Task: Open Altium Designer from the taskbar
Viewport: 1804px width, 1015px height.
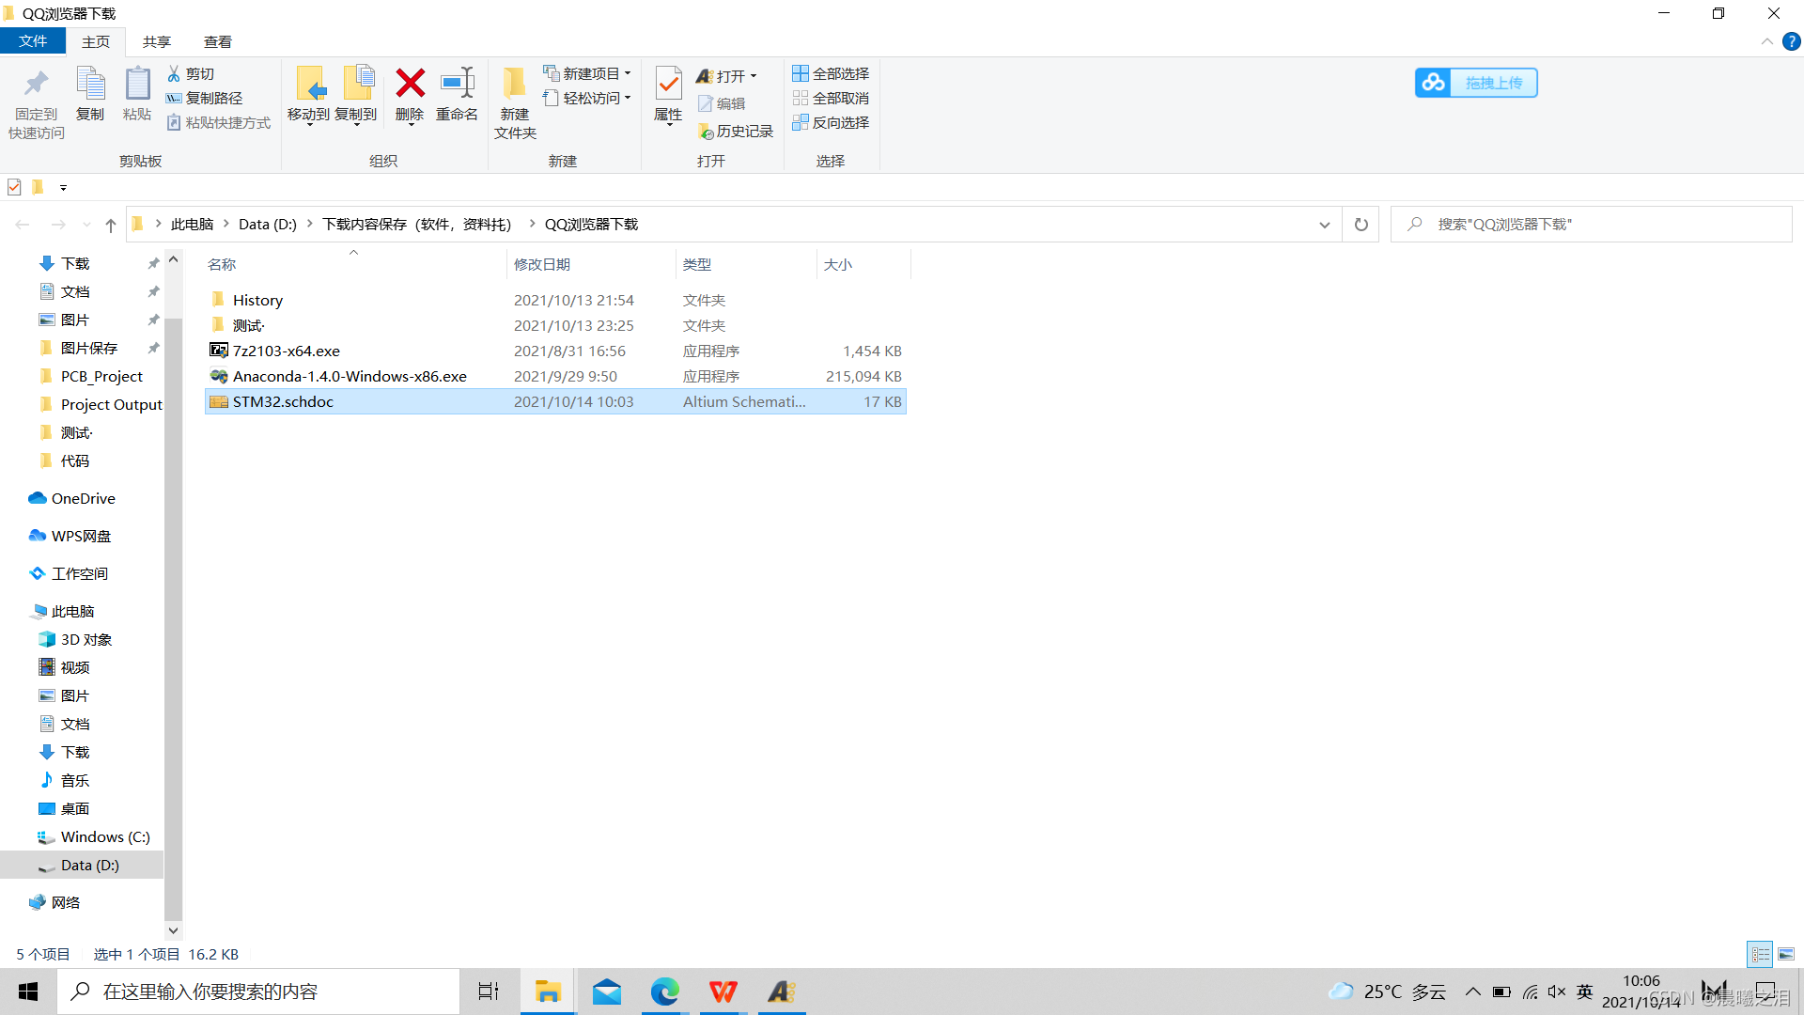Action: pyautogui.click(x=781, y=992)
